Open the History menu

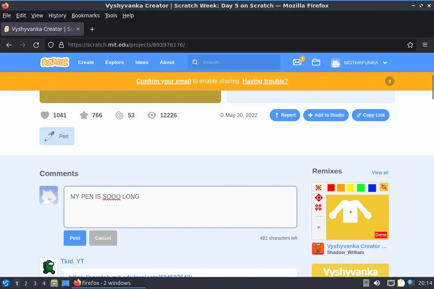tap(57, 15)
